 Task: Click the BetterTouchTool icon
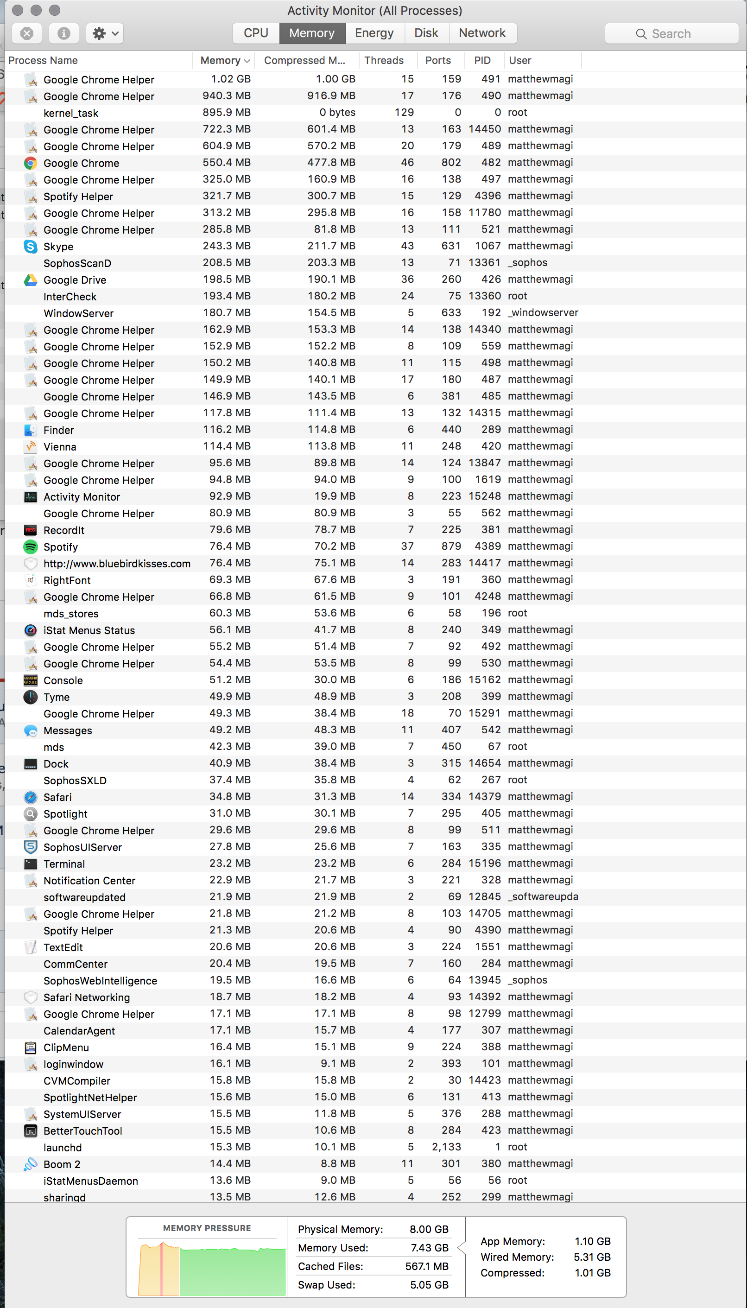31,1130
